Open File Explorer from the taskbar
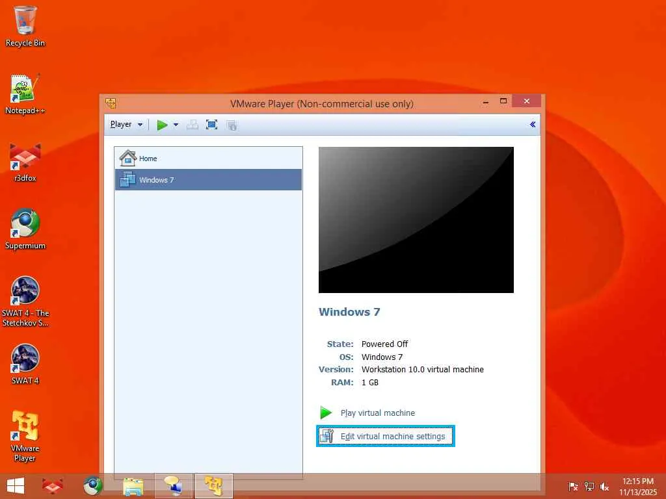The image size is (666, 499). 133,486
